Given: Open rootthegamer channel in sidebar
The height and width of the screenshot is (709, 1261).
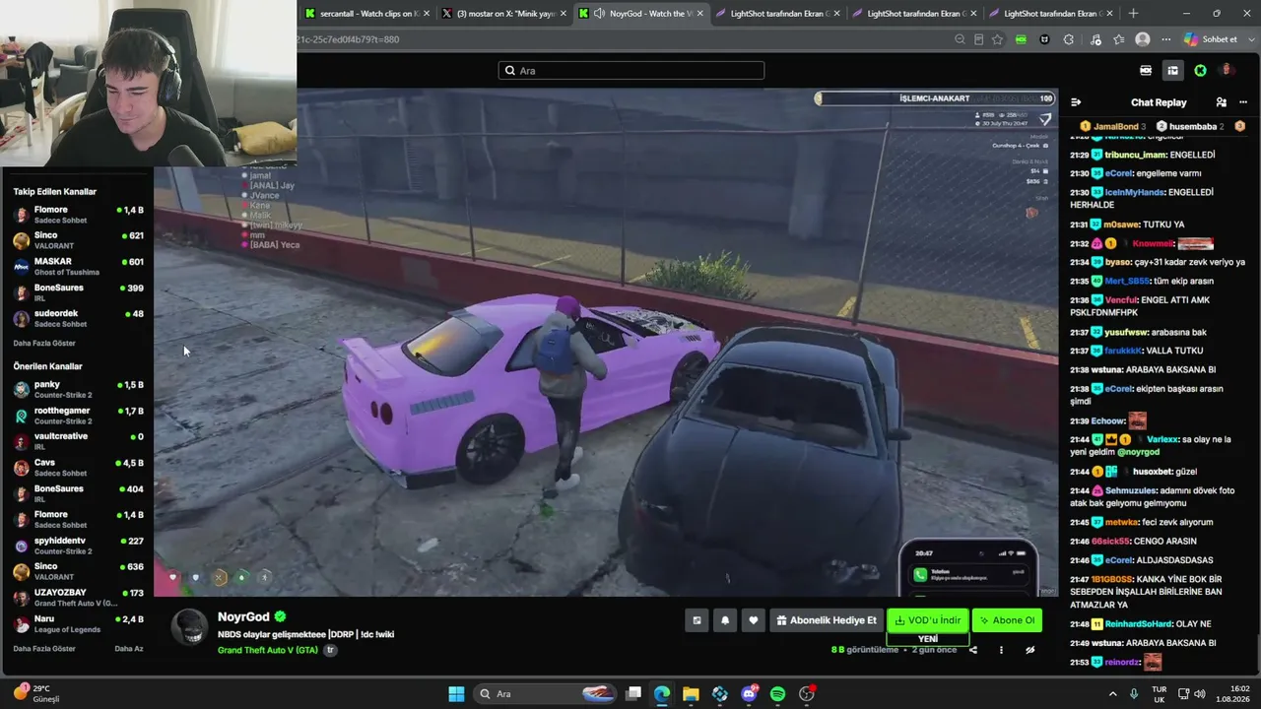Looking at the screenshot, I should point(79,416).
